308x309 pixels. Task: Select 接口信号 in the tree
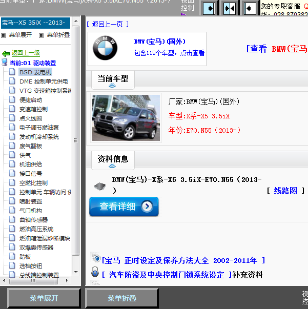point(31,174)
